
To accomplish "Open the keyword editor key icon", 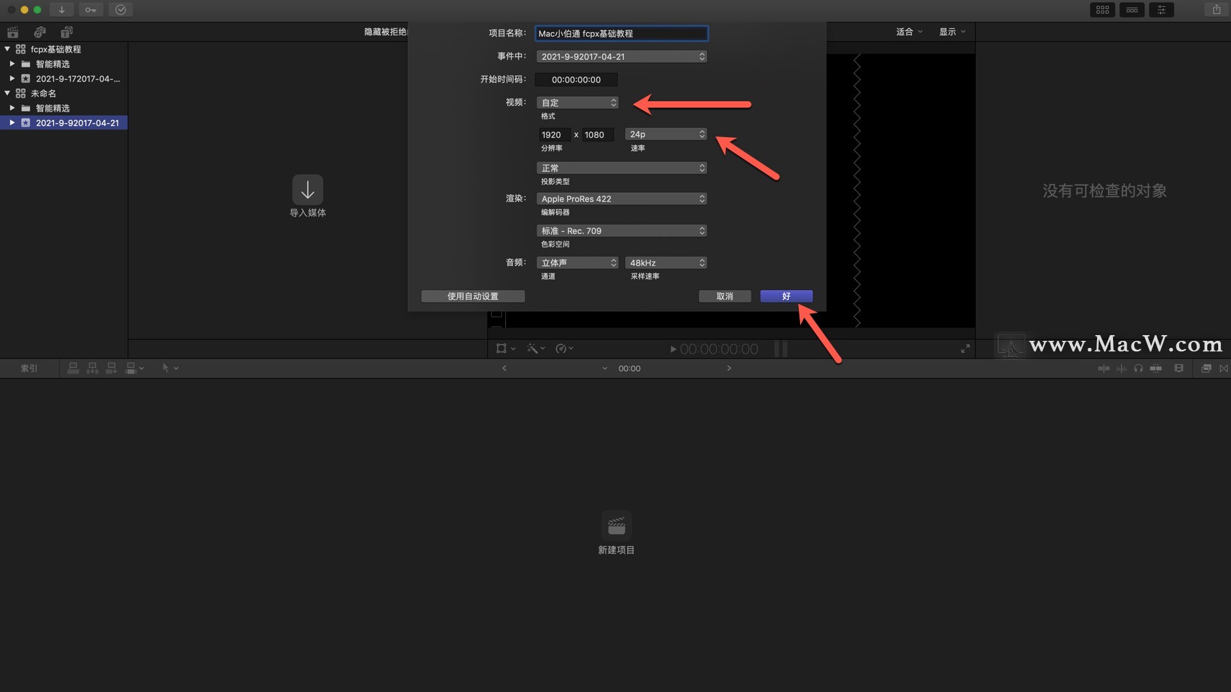I will tap(90, 10).
